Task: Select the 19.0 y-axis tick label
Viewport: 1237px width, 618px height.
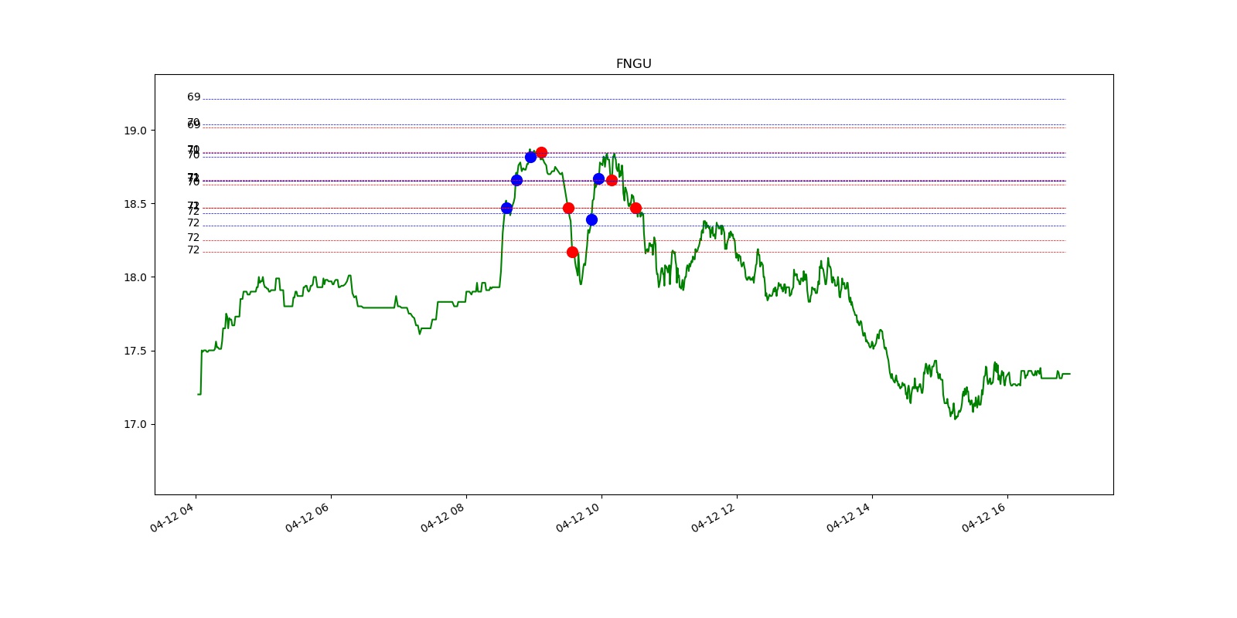Action: click(135, 131)
